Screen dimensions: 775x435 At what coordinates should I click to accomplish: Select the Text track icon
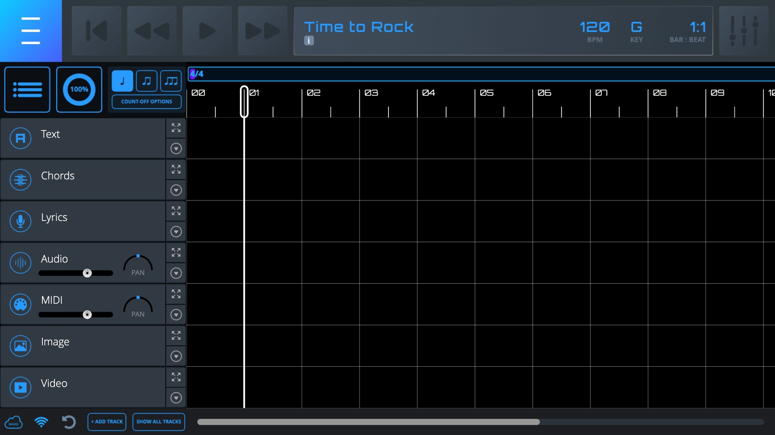point(20,138)
